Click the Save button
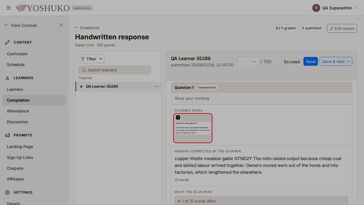364x205 pixels. pyautogui.click(x=311, y=61)
